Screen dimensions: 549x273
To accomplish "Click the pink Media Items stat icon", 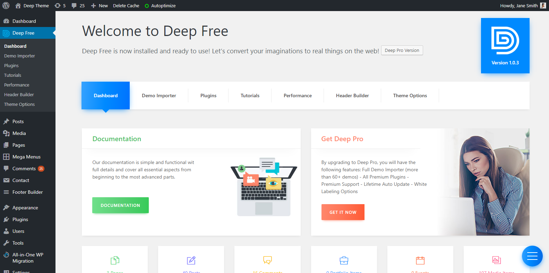I will click(497, 260).
